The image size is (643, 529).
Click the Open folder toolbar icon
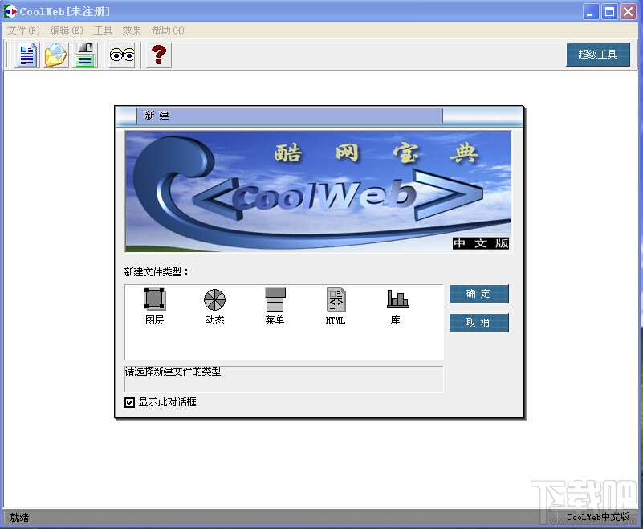[56, 55]
